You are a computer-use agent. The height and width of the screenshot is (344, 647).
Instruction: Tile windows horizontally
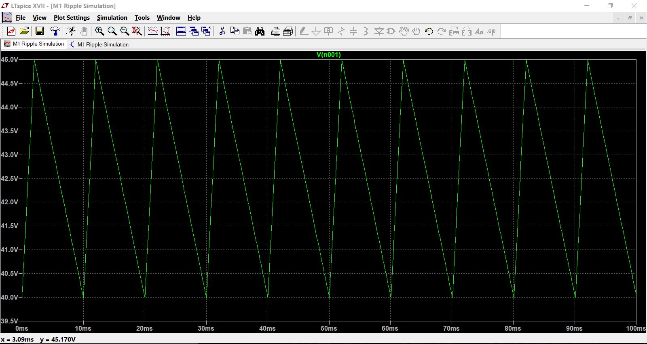181,31
